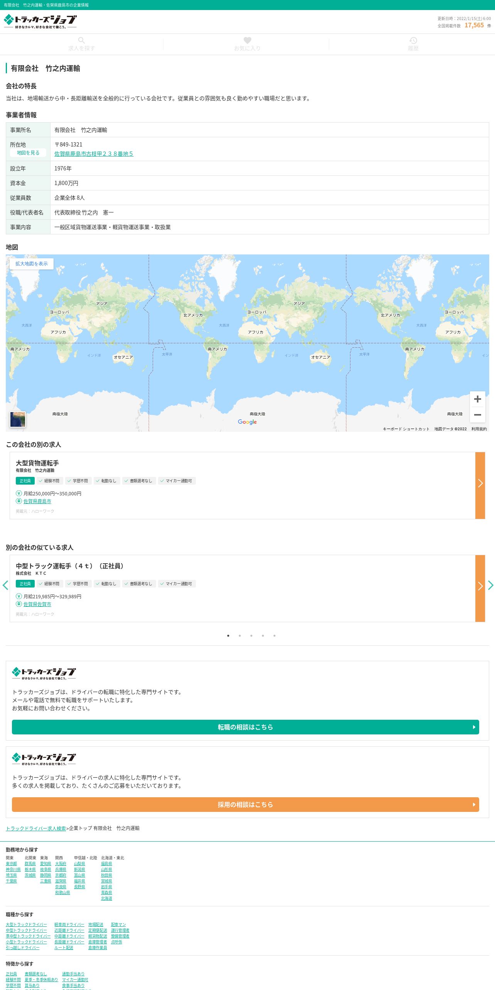Screen dimensions: 495x990
Task: Open 愛知県 prefecture link
Action: [x=45, y=864]
